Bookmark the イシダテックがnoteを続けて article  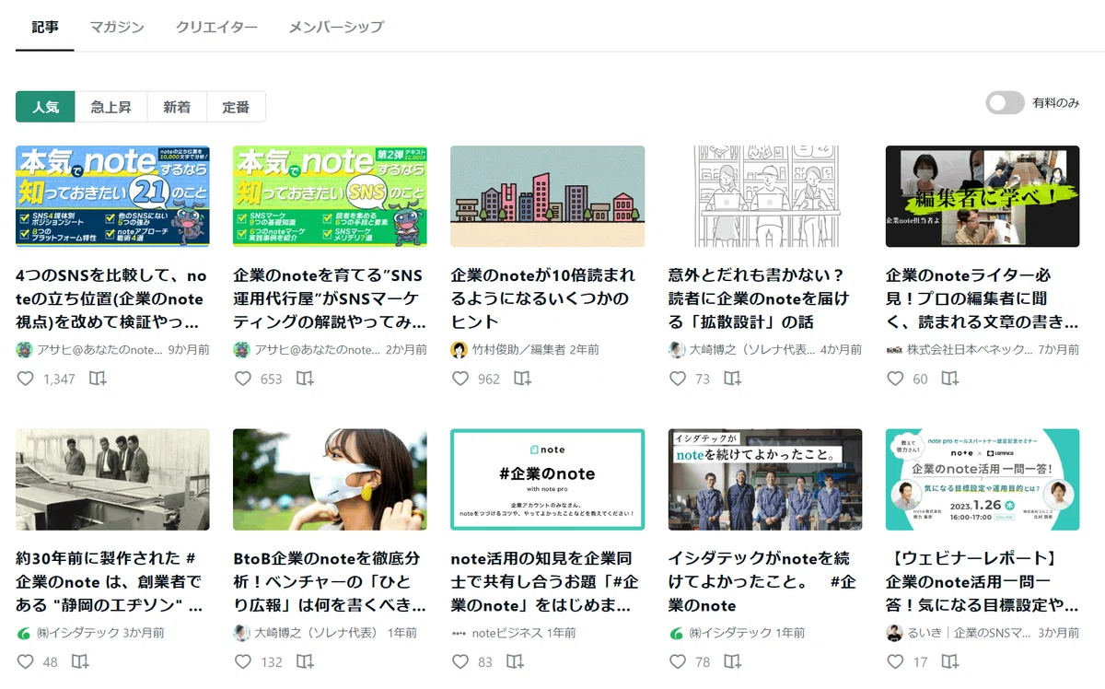pos(732,662)
